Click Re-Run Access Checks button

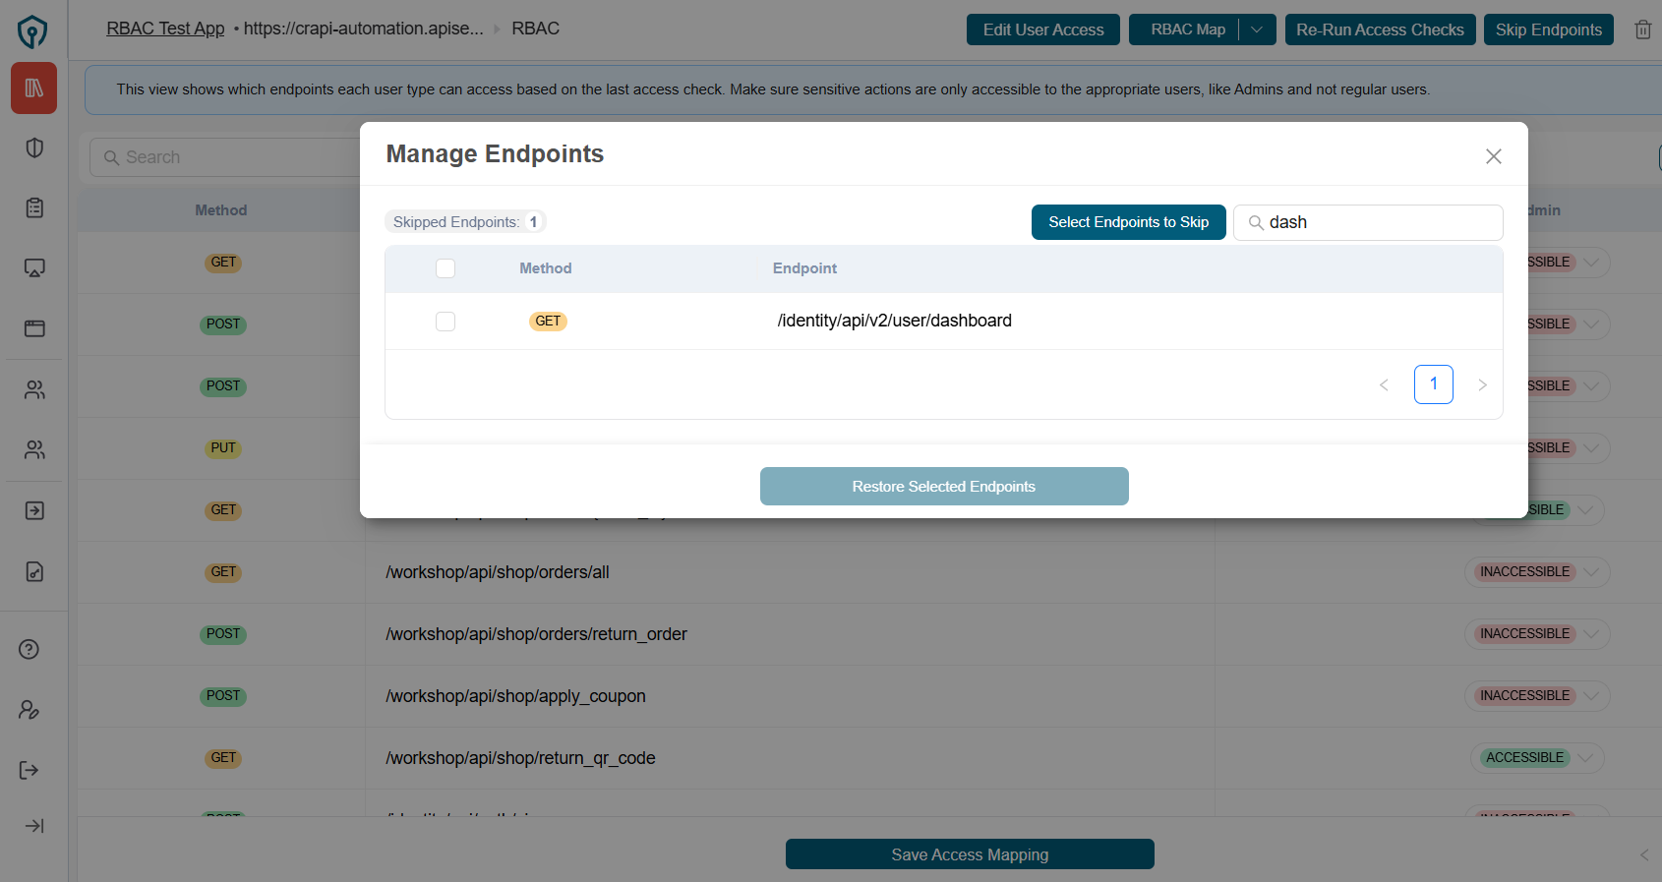1379,29
